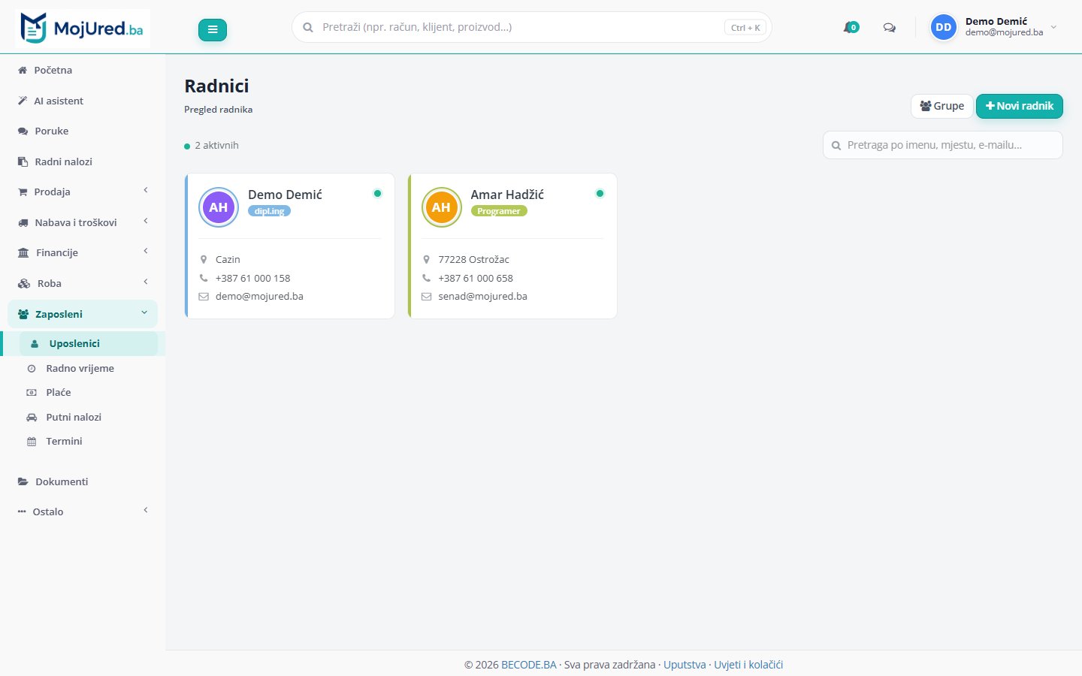Viewport: 1082px width, 676px height.
Task: Expand the Prodaja submenu
Action: 146,190
